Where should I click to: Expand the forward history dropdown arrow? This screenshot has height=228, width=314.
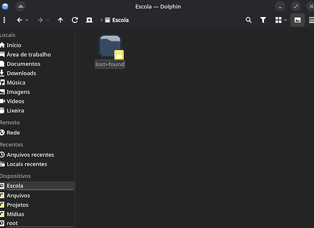[47, 20]
